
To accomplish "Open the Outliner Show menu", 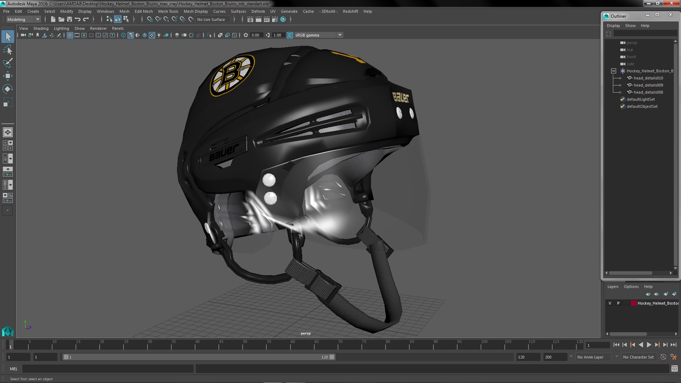I will coord(630,26).
